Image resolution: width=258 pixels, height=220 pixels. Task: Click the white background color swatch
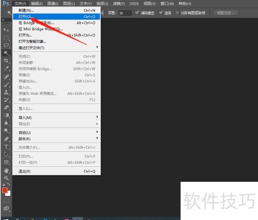click(9, 194)
